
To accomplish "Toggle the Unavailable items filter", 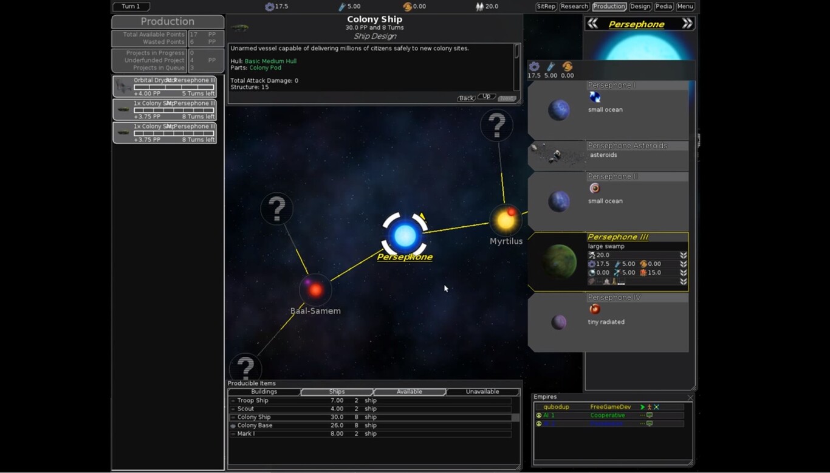I will 482,392.
